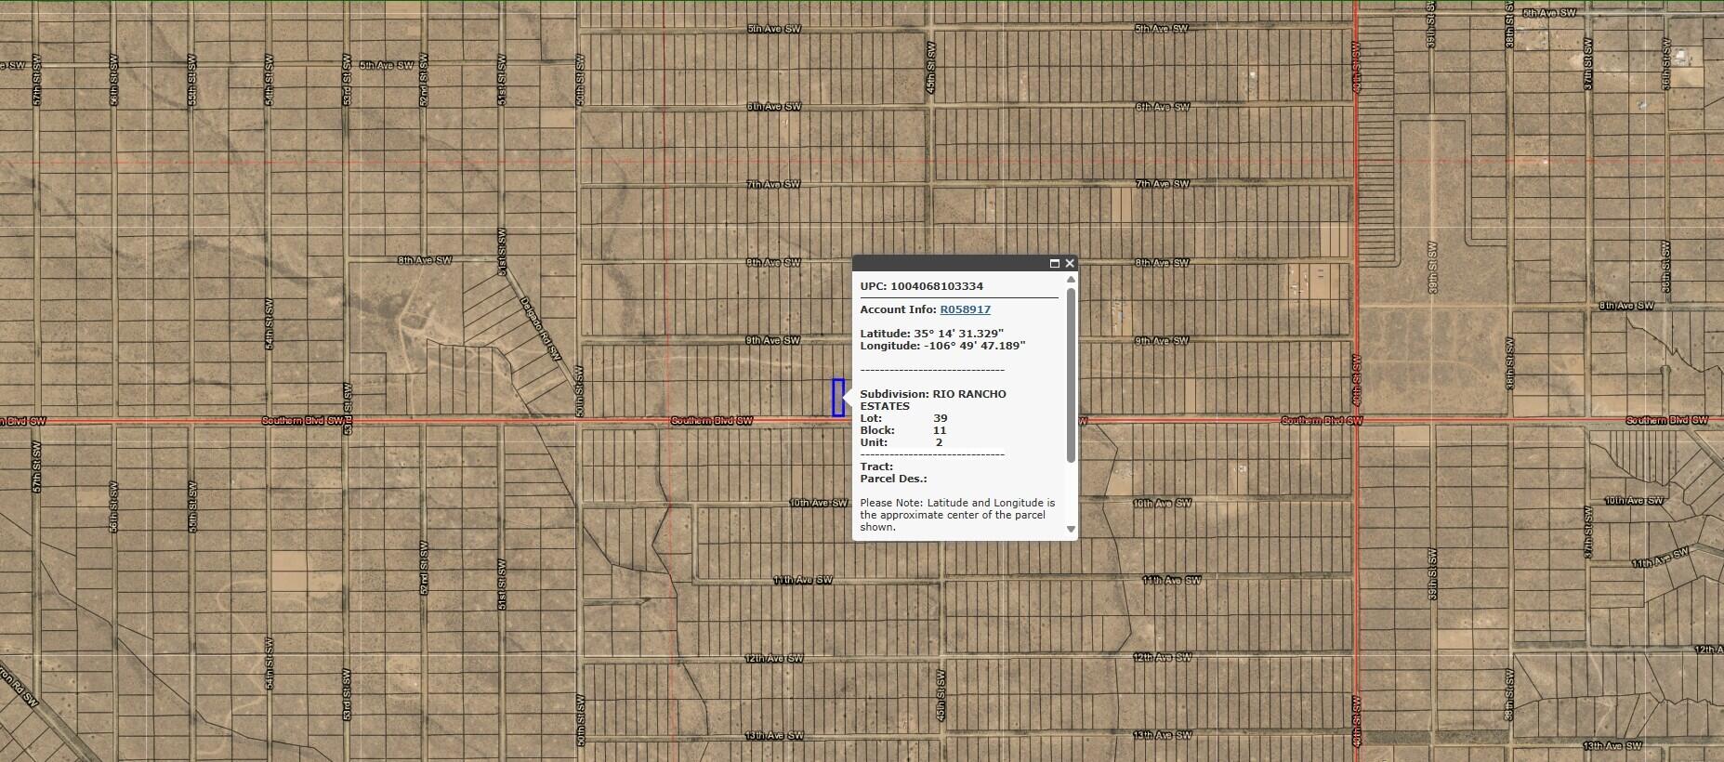Screen dimensions: 1724x762
Task: Maximize the parcel info popup
Action: pos(1054,264)
